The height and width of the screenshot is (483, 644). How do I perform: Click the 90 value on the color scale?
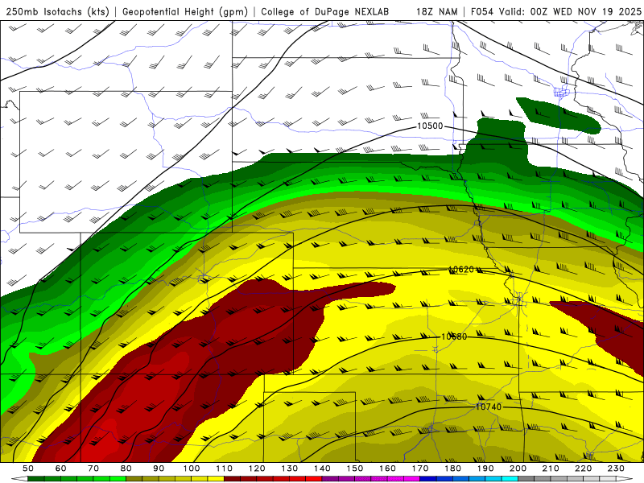pos(159,469)
